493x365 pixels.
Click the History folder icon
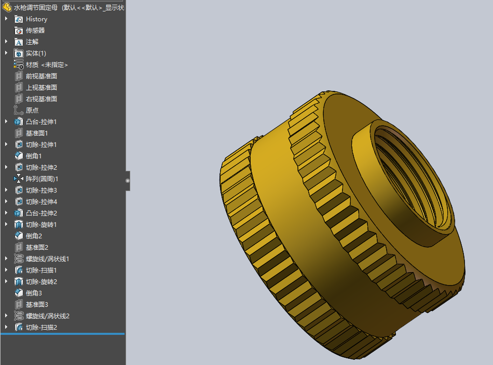pyautogui.click(x=19, y=19)
